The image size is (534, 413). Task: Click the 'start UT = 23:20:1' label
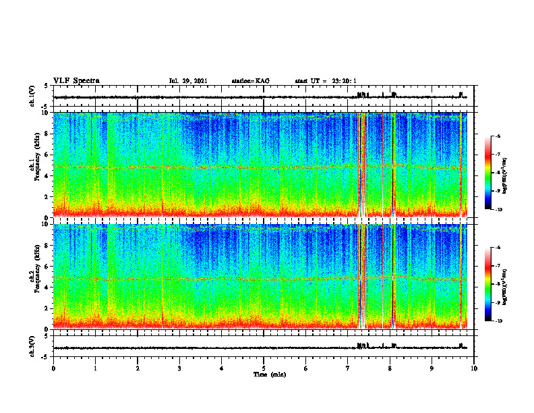tap(326, 81)
